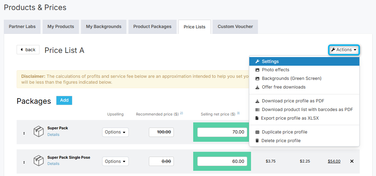Viewport: 376px width, 176px height.
Task: Open the Custom Voucher tab
Action: tap(235, 27)
